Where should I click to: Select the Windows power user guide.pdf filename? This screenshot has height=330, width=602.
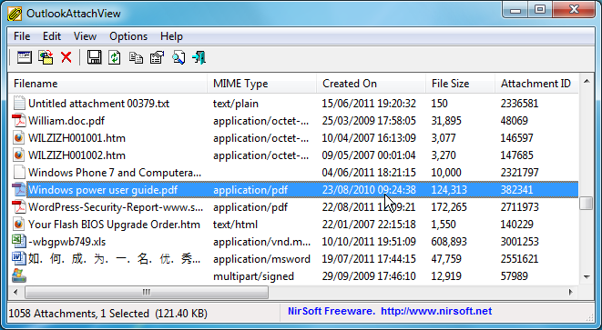pyautogui.click(x=103, y=190)
